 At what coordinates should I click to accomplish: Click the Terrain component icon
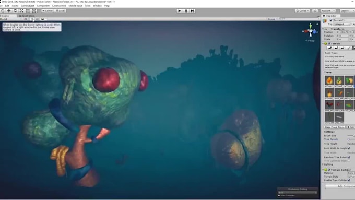[326, 44]
